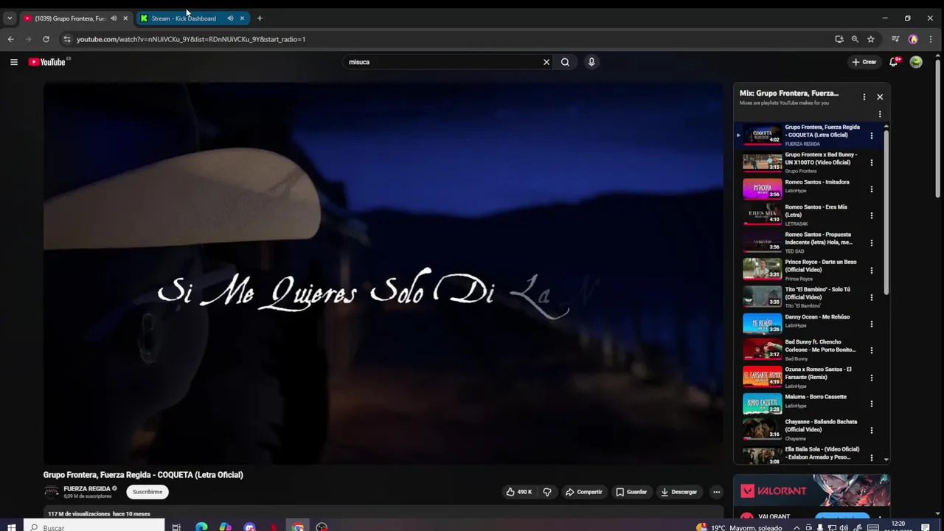Open options for Darte un Beso item
This screenshot has width=944, height=531.
[871, 270]
